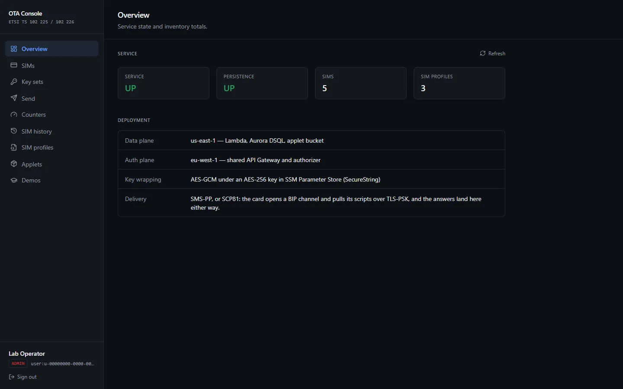Click the Delivery row label

(x=136, y=199)
